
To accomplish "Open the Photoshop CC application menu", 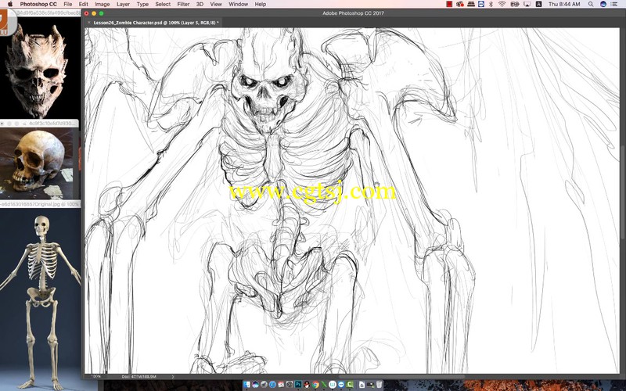I will (38, 4).
